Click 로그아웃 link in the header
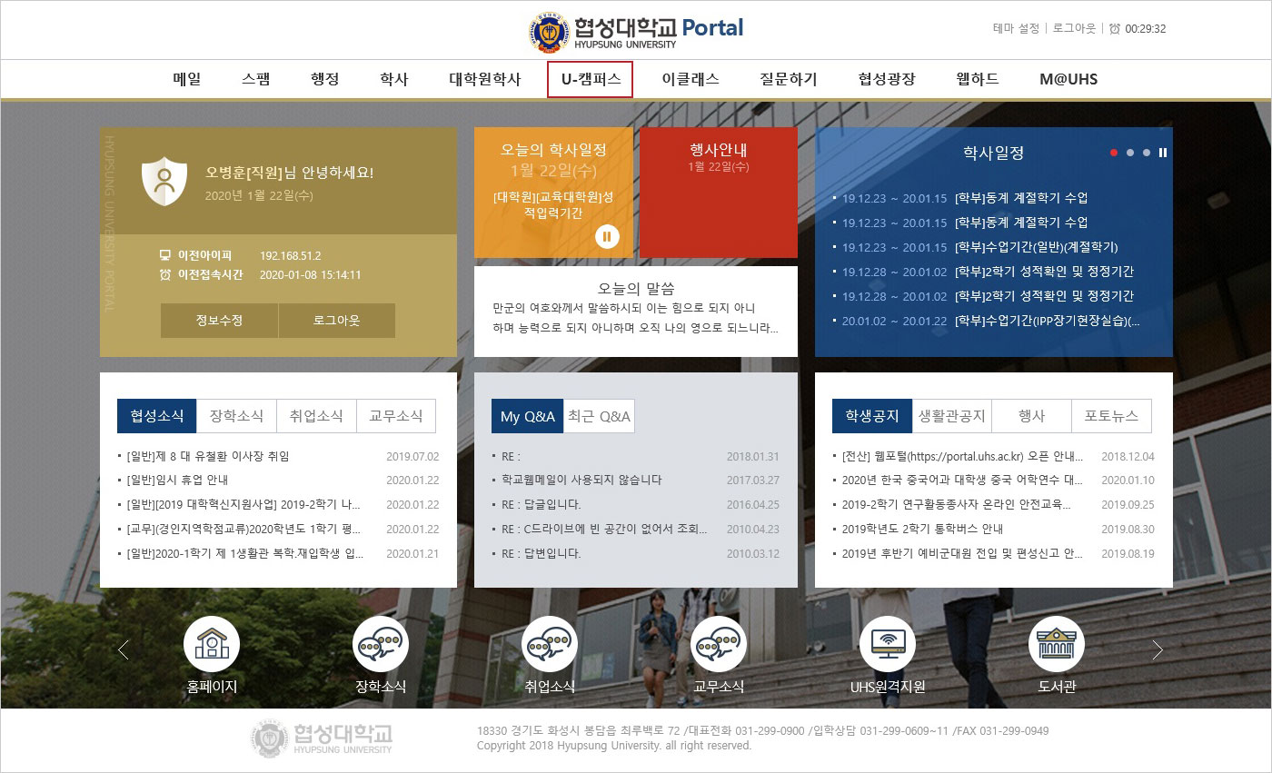 1075,28
